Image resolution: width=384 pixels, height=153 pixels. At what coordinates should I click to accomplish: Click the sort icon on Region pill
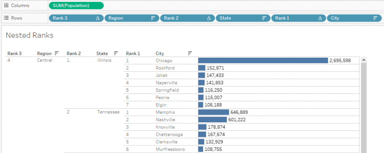tap(153, 18)
